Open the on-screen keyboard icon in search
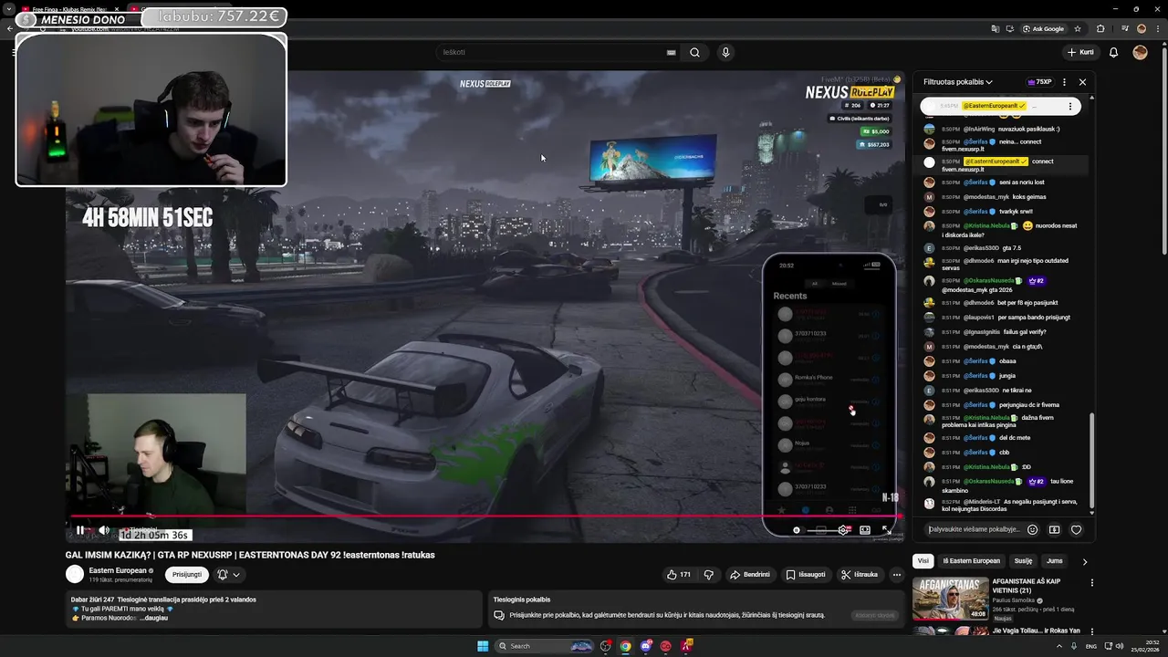 671,52
